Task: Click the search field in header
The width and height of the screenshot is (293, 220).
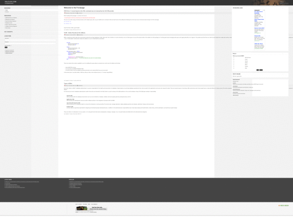Action: click(x=284, y=3)
